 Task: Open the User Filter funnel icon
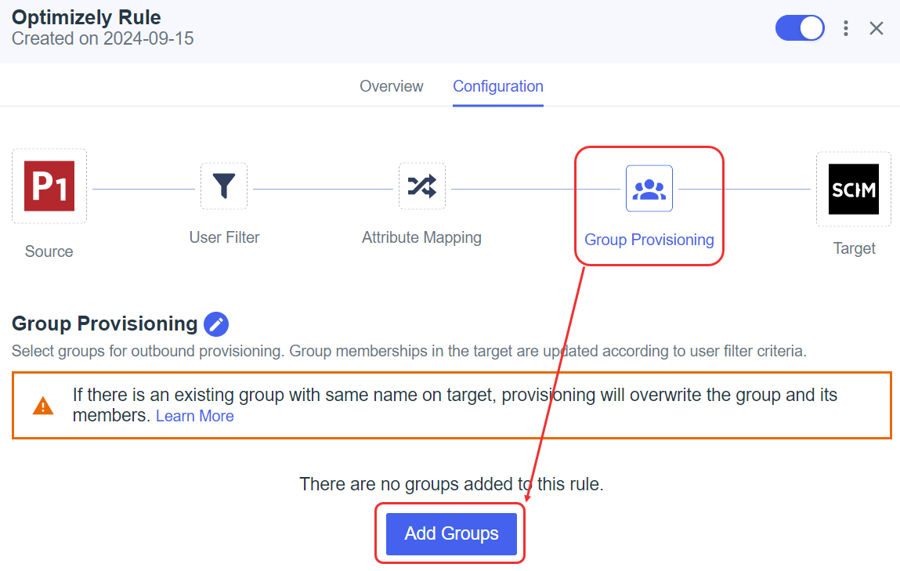(x=224, y=186)
